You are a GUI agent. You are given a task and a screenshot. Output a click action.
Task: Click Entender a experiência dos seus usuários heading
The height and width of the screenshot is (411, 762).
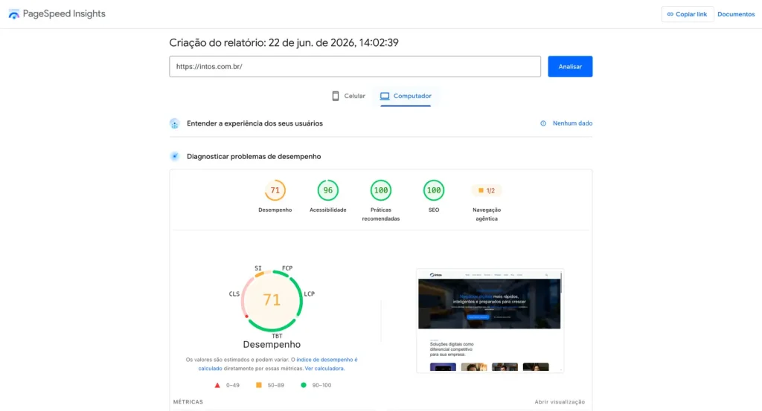coord(254,123)
